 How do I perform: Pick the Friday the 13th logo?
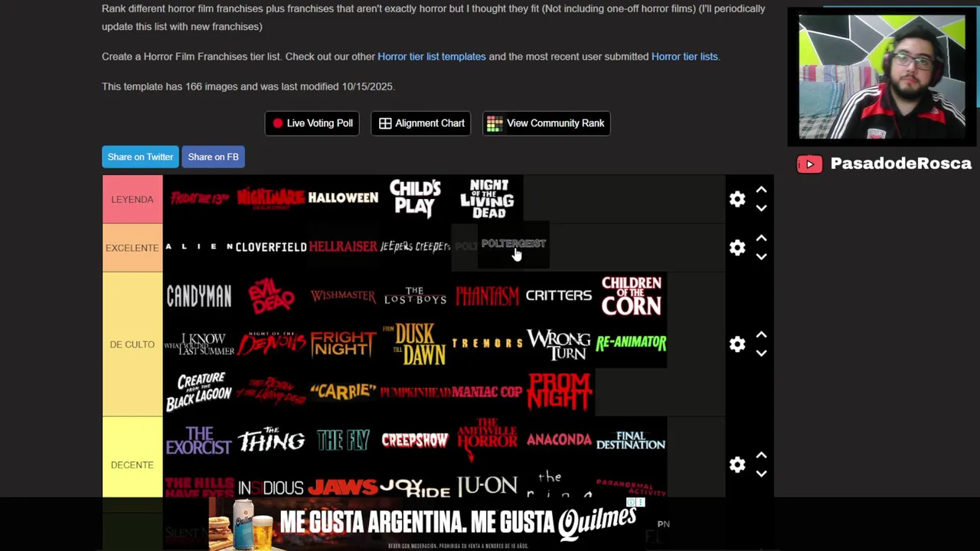(199, 199)
